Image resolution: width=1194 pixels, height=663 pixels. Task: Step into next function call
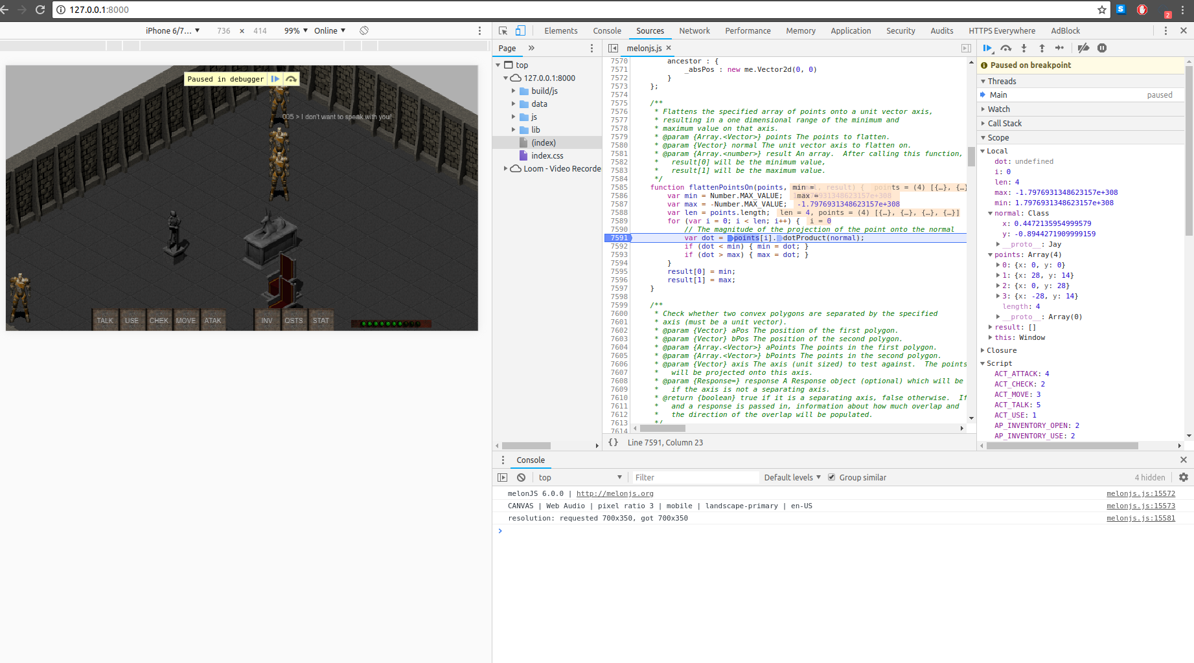(x=1024, y=48)
